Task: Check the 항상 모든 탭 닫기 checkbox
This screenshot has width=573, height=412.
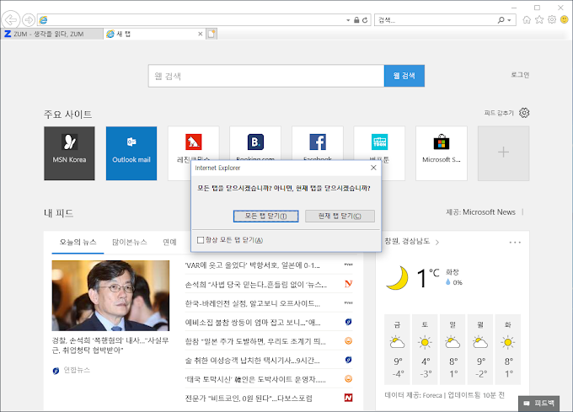Action: click(x=201, y=240)
